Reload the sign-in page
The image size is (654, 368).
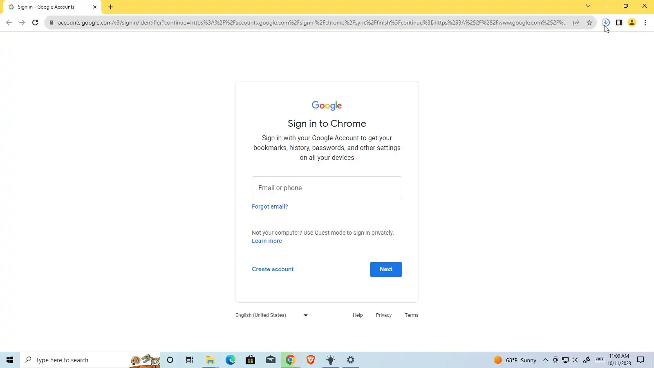[x=35, y=22]
